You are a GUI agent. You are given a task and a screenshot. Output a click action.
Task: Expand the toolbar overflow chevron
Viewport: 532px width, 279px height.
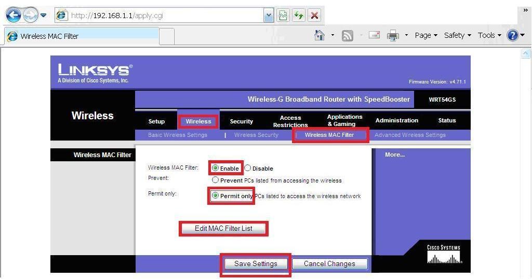pyautogui.click(x=526, y=10)
